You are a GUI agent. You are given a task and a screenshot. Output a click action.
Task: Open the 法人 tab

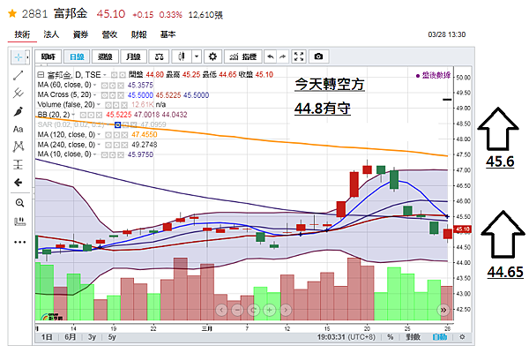[51, 34]
